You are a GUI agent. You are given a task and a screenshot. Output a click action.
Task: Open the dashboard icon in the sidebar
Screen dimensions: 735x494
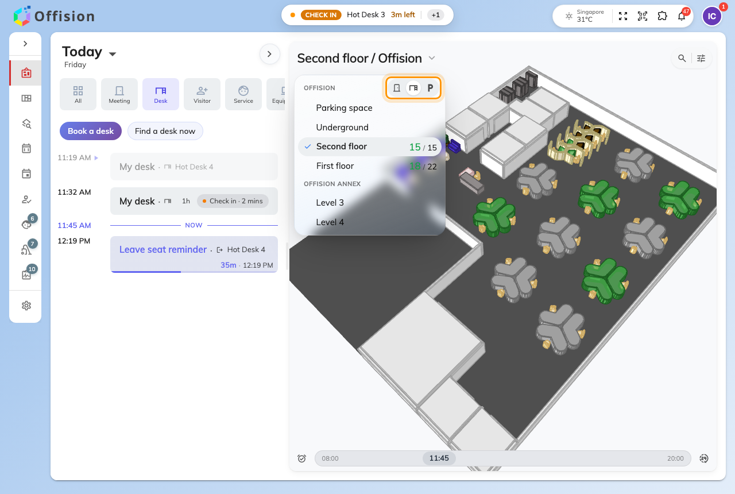(x=26, y=73)
